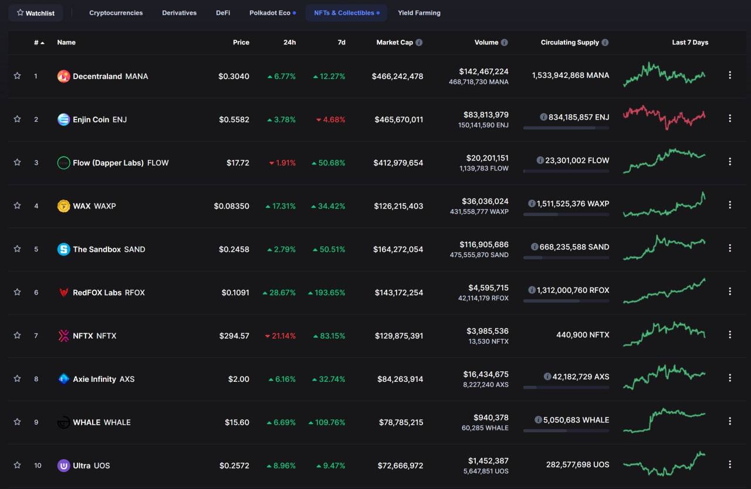Viewport: 751px width, 489px height.
Task: Add The Sandbox to watchlist via star
Action: click(17, 248)
